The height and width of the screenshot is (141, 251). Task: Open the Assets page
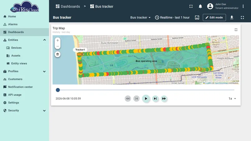pos(24,56)
